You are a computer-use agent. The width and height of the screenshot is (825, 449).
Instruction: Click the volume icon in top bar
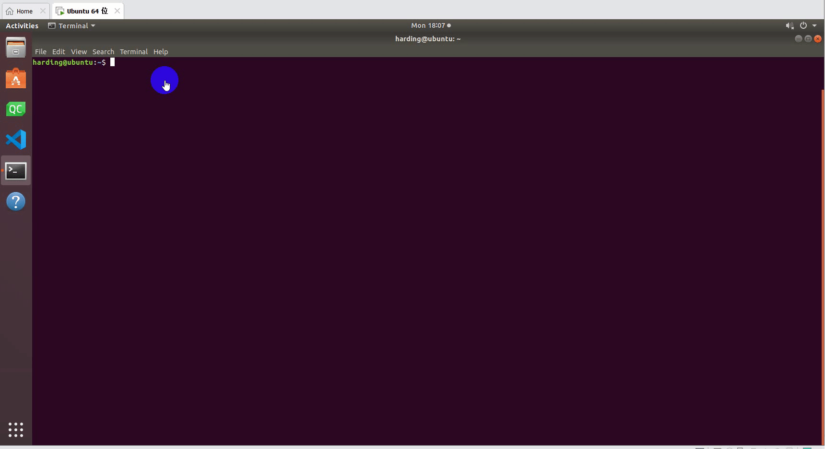coord(789,25)
